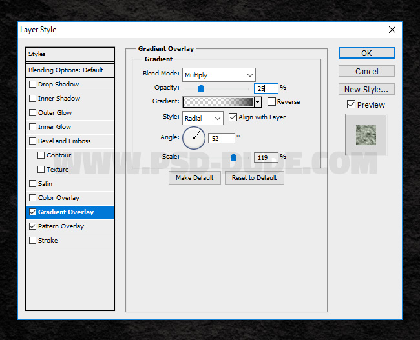Click the Make Default button
The height and width of the screenshot is (340, 420).
194,177
